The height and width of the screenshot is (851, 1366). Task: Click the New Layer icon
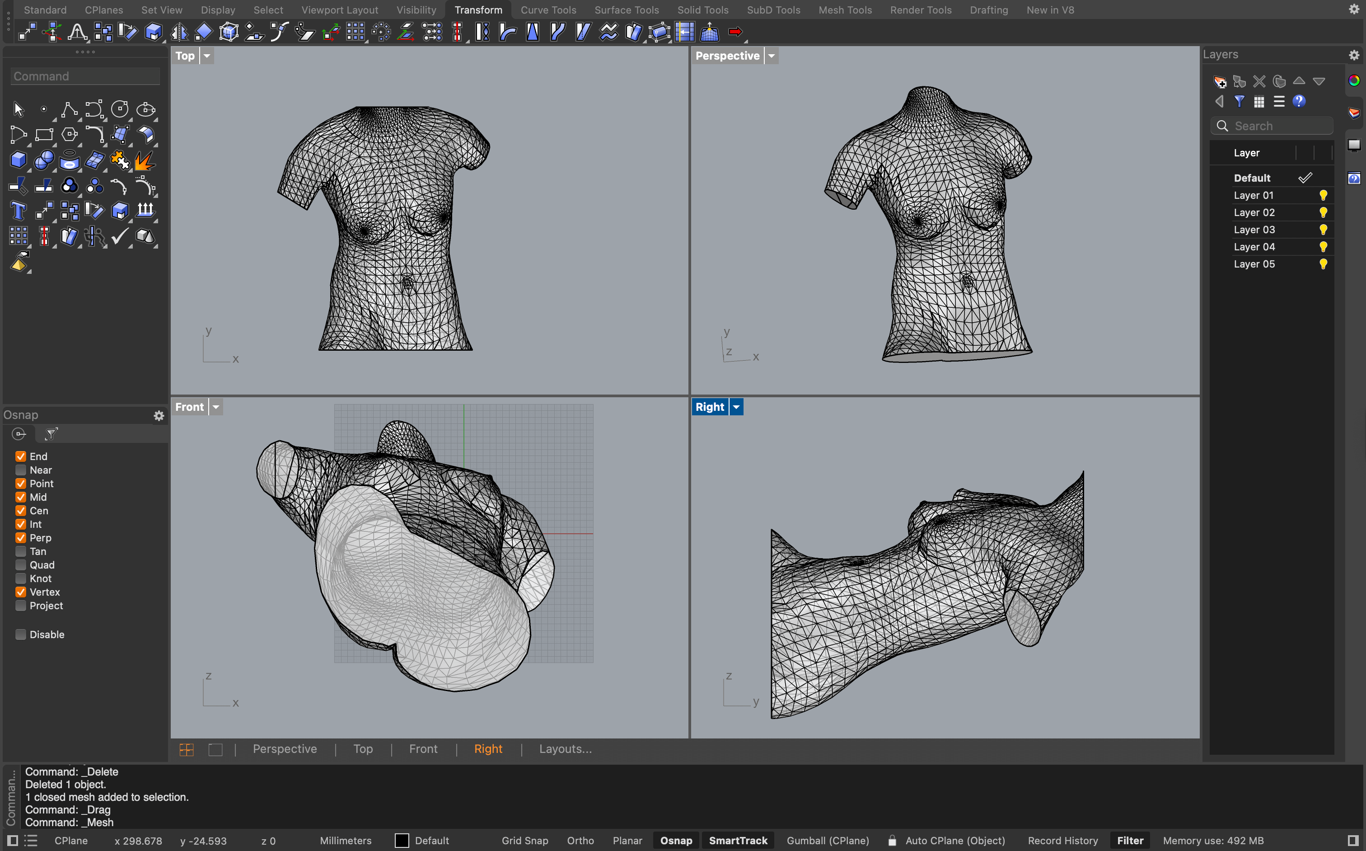click(1219, 82)
